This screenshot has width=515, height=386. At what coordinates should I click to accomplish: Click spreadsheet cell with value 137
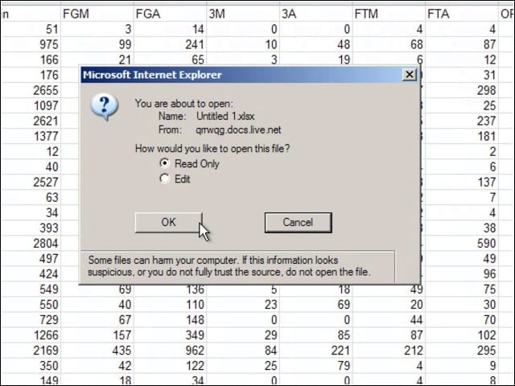click(x=462, y=182)
